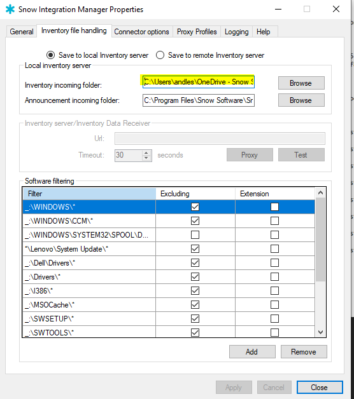Viewport: 354px width, 399px height.
Task: Remove the selected software filter
Action: [x=304, y=352]
